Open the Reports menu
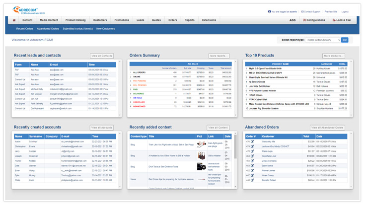The width and height of the screenshot is (365, 205). pyautogui.click(x=190, y=20)
